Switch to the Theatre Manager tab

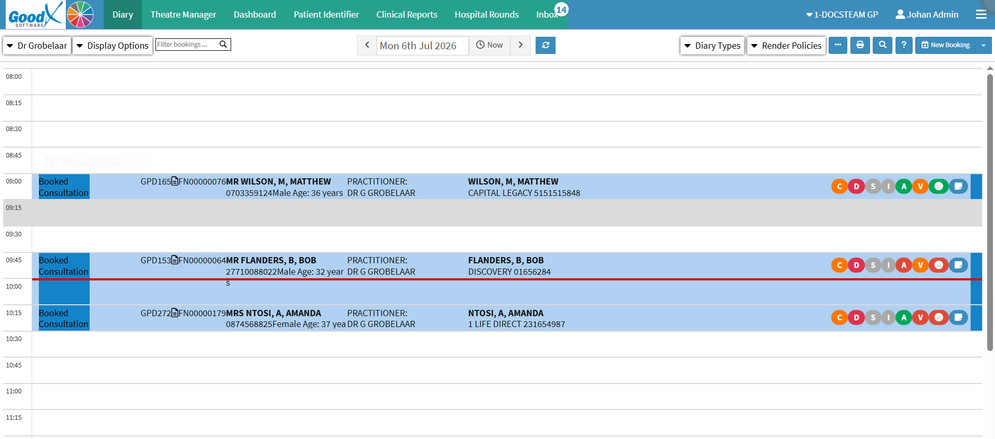point(183,15)
